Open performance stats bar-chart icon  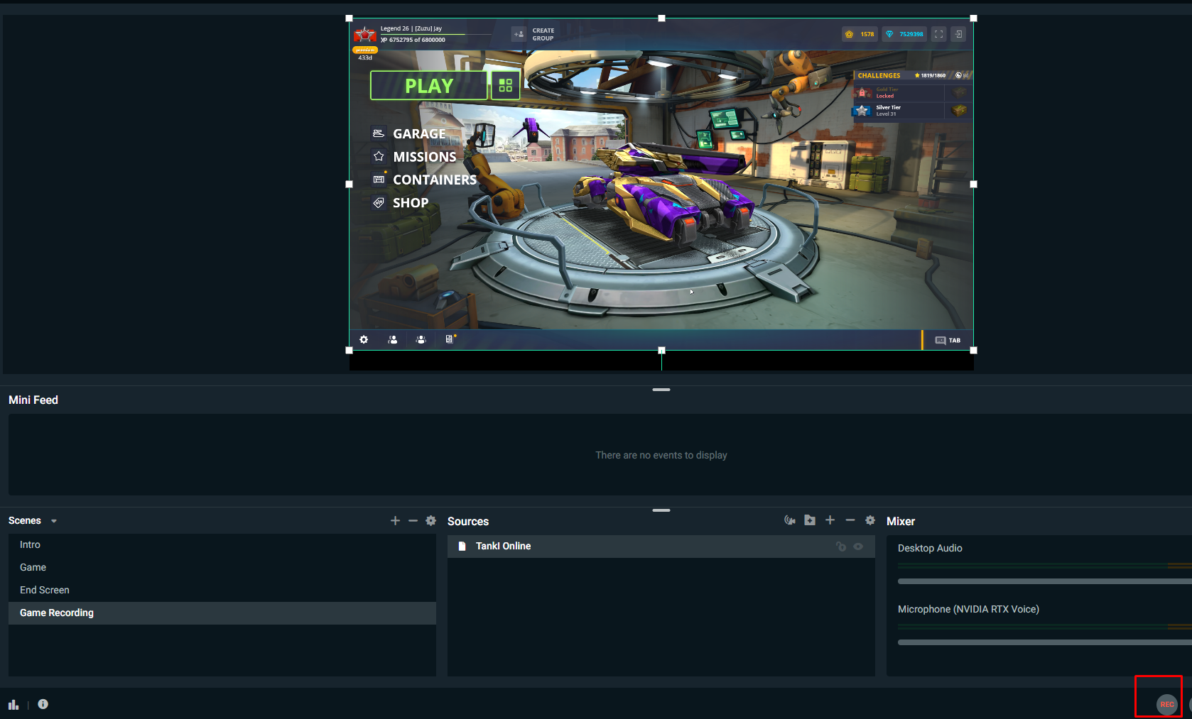coord(13,704)
